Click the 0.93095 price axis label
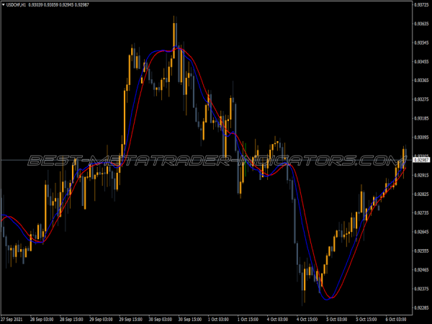 [421, 138]
